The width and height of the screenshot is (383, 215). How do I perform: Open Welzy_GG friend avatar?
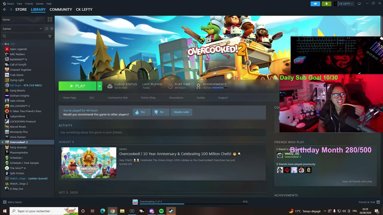[x=280, y=155]
